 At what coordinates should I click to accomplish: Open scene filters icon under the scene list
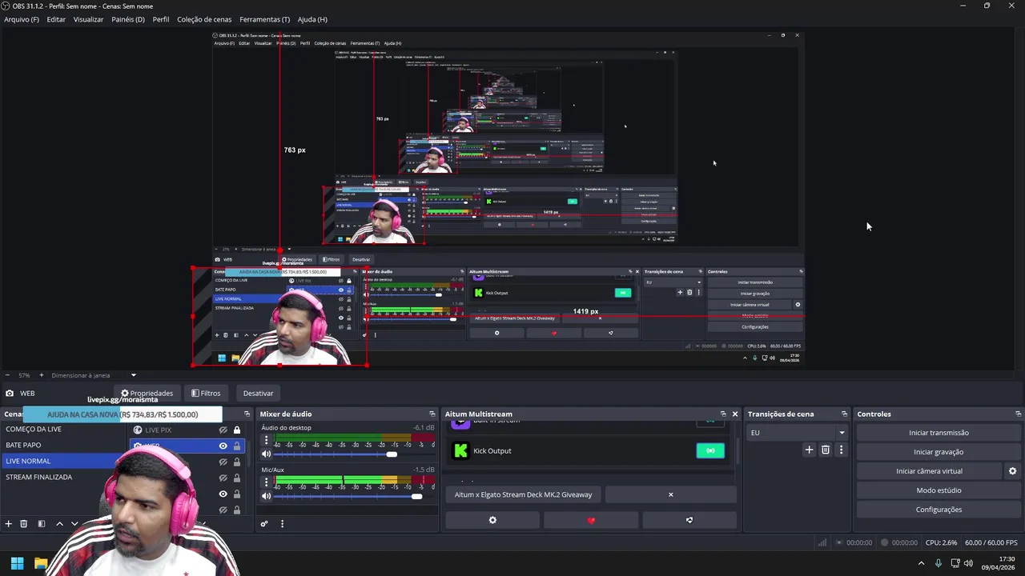click(42, 523)
